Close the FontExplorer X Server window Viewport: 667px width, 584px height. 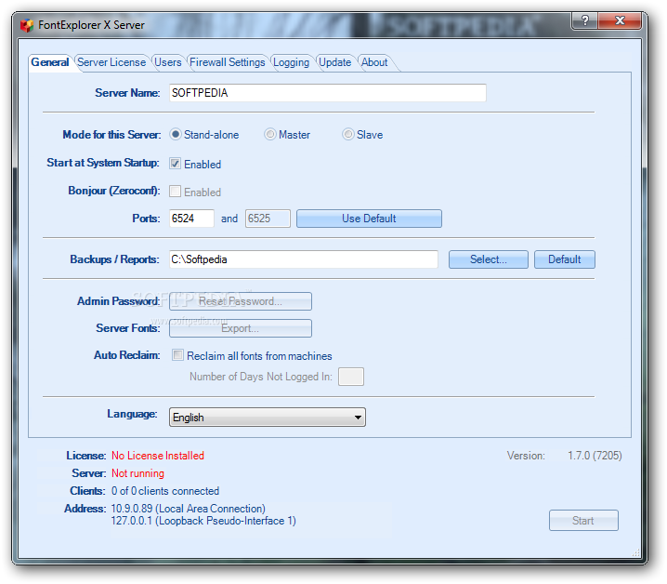pos(620,20)
